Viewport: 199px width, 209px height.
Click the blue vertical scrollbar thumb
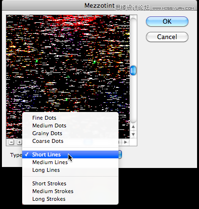tap(133, 70)
